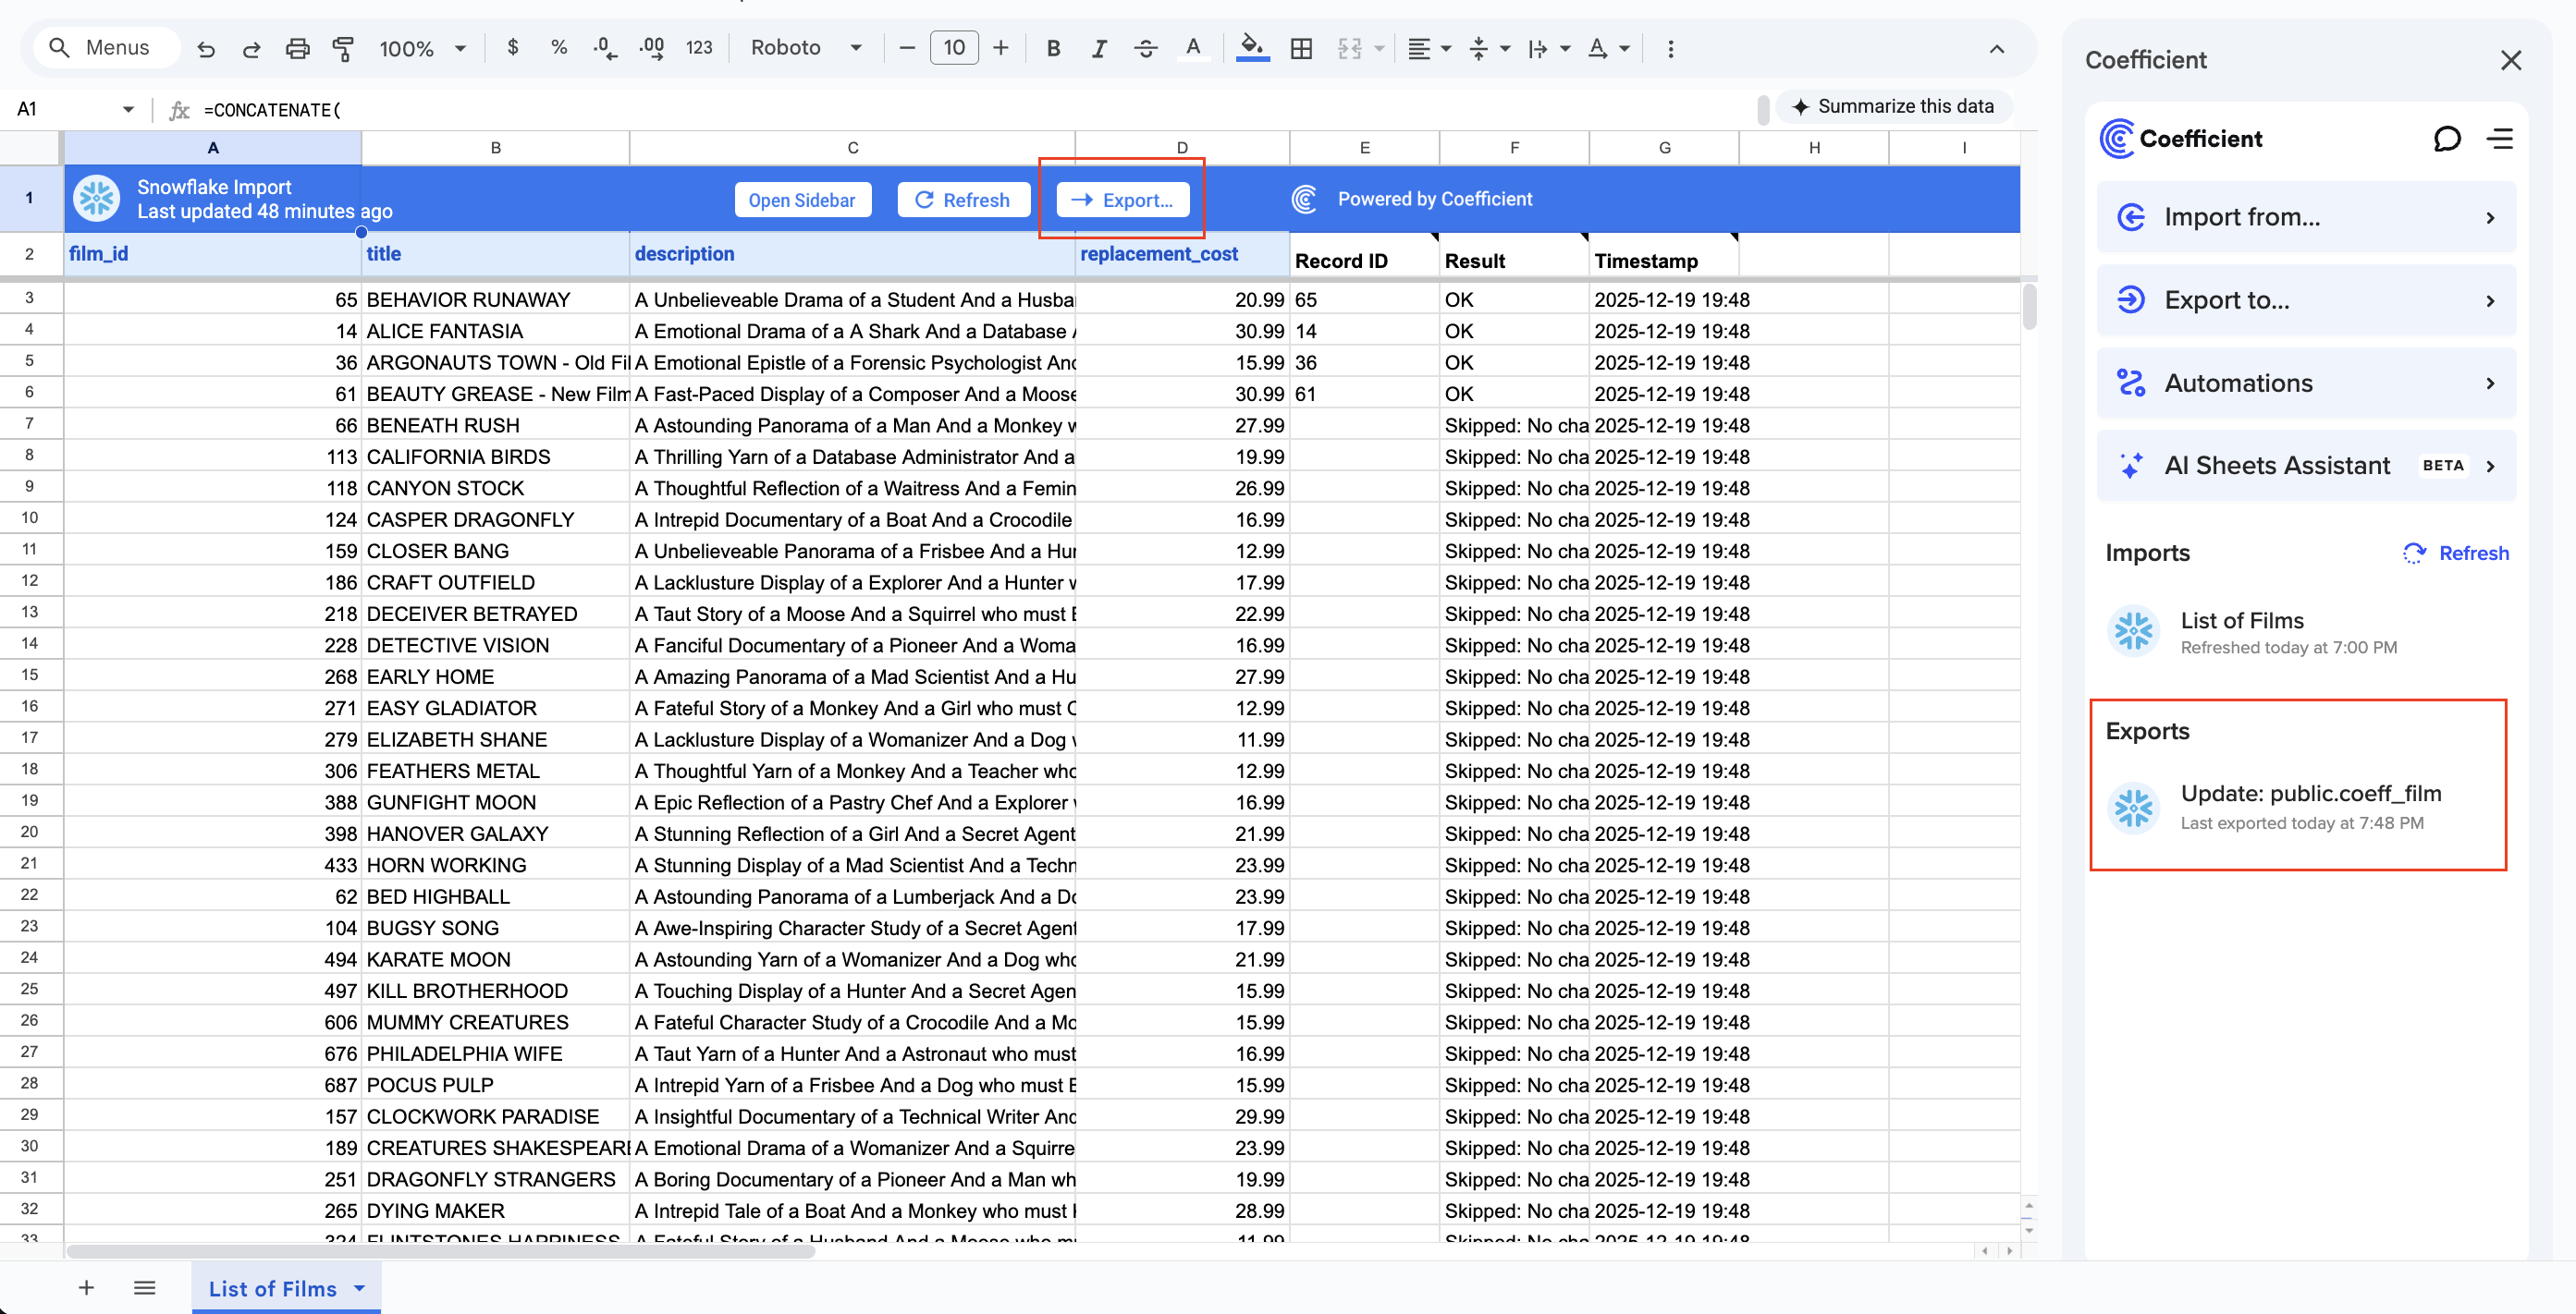This screenshot has width=2576, height=1314.
Task: Toggle italic formatting
Action: tap(1099, 48)
